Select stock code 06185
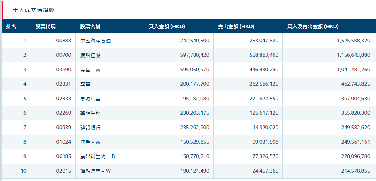376x181 pixels. [x=64, y=156]
